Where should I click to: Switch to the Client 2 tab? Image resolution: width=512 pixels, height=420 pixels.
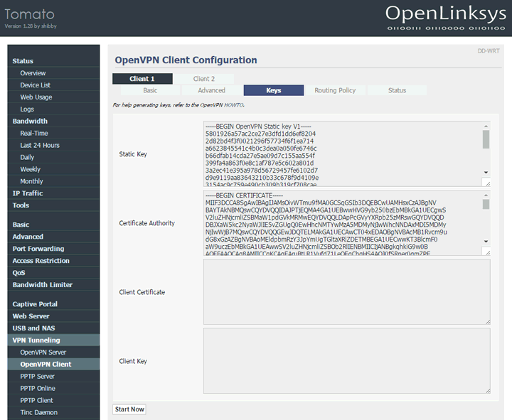click(204, 79)
